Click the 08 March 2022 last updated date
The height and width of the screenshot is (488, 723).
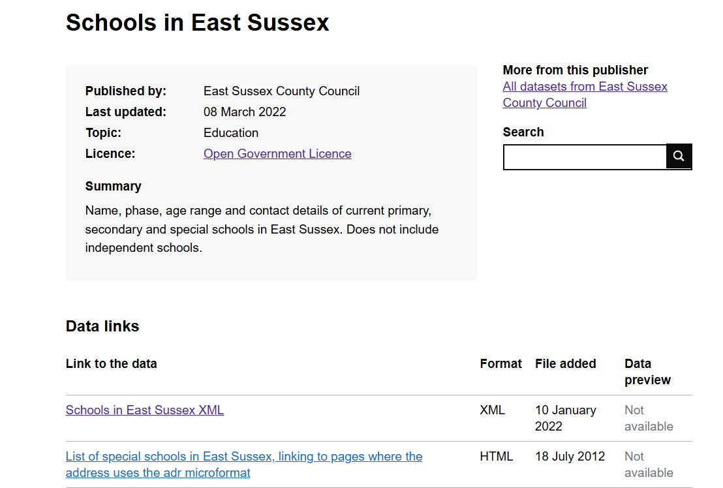coord(245,112)
